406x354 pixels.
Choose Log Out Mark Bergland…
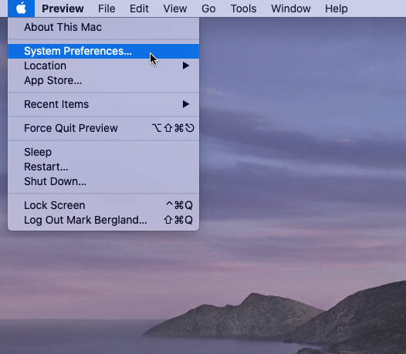click(x=103, y=220)
